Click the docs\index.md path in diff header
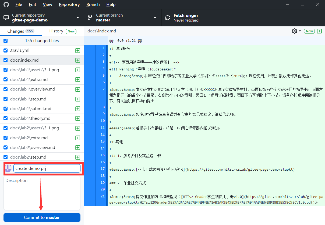 click(102, 31)
